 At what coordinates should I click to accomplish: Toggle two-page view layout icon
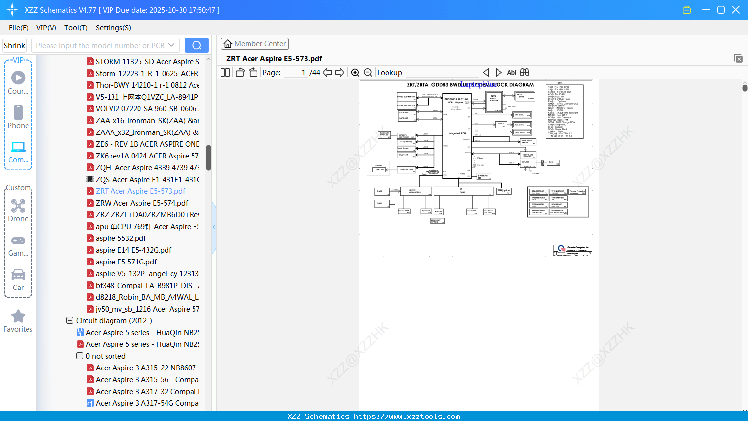pyautogui.click(x=225, y=72)
